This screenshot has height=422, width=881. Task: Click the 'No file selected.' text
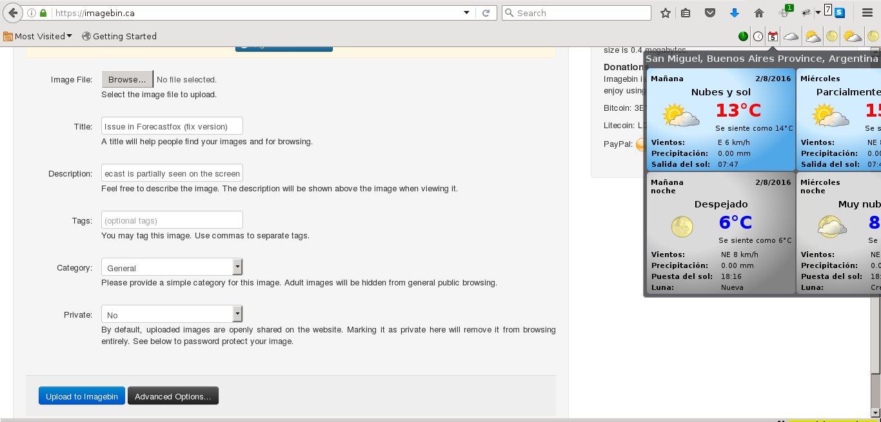click(x=186, y=80)
